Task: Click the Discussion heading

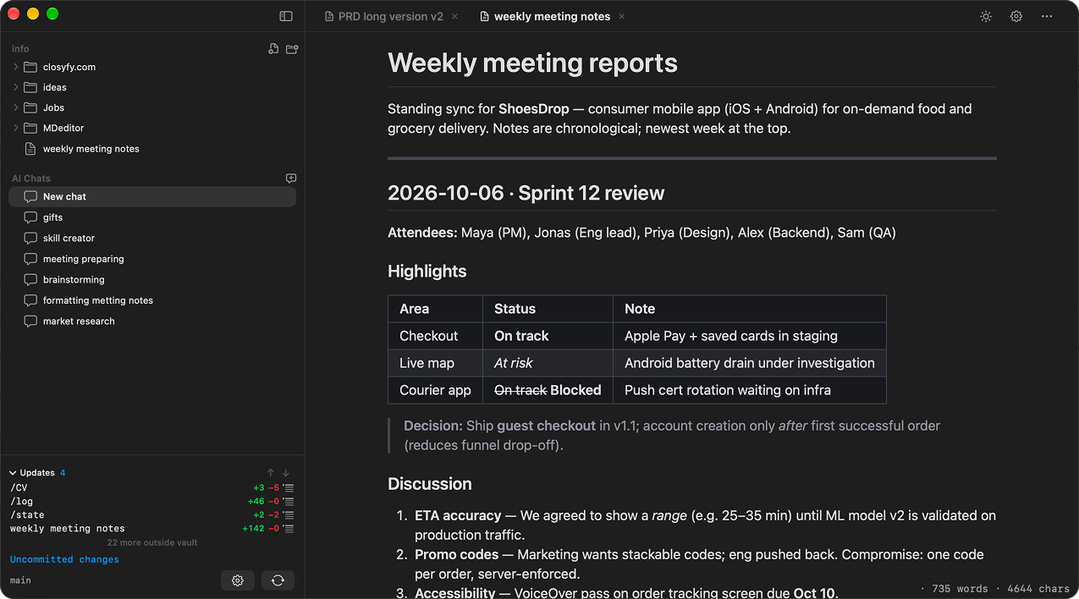Action: (430, 484)
